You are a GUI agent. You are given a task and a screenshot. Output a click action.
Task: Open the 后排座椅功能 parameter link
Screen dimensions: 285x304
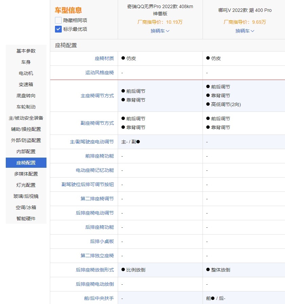[x=99, y=227]
